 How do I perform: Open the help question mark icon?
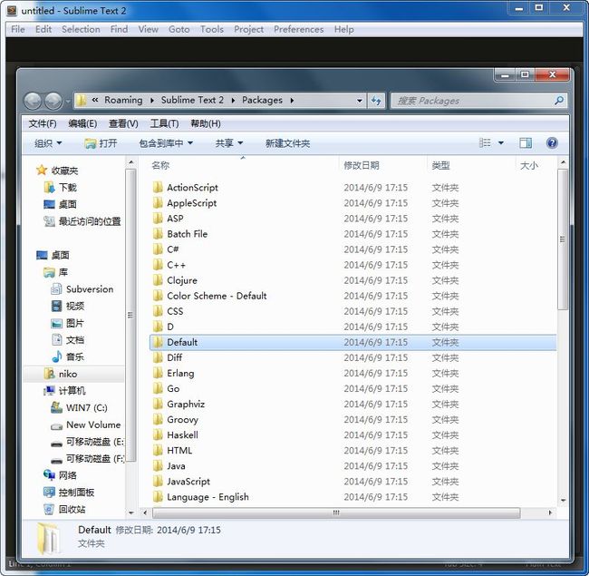point(552,143)
